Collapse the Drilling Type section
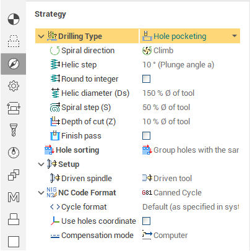This screenshot has height=251, width=250. coord(41,36)
